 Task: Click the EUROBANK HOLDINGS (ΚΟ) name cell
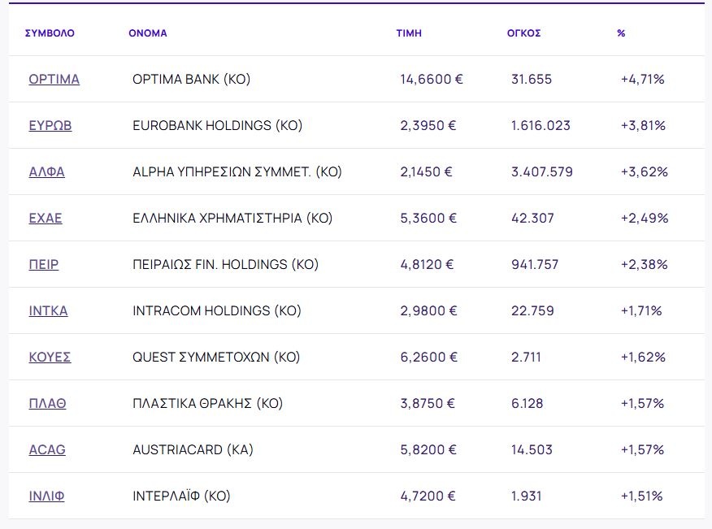pyautogui.click(x=217, y=126)
